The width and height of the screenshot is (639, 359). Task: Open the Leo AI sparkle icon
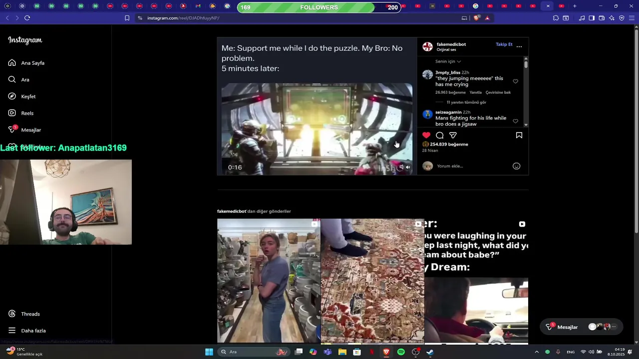(612, 18)
